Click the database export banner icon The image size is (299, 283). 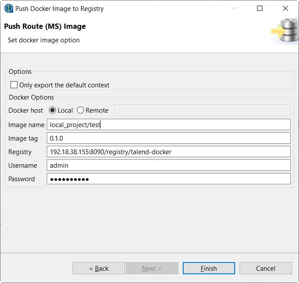click(x=285, y=31)
